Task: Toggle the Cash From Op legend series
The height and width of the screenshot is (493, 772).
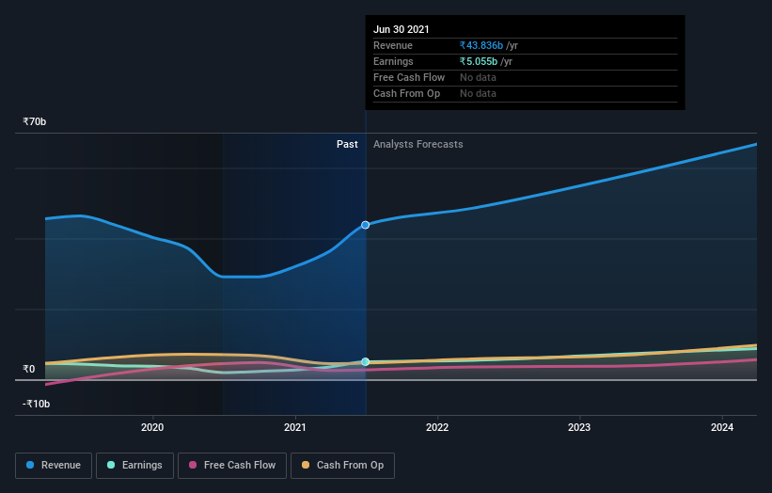Action: [342, 466]
